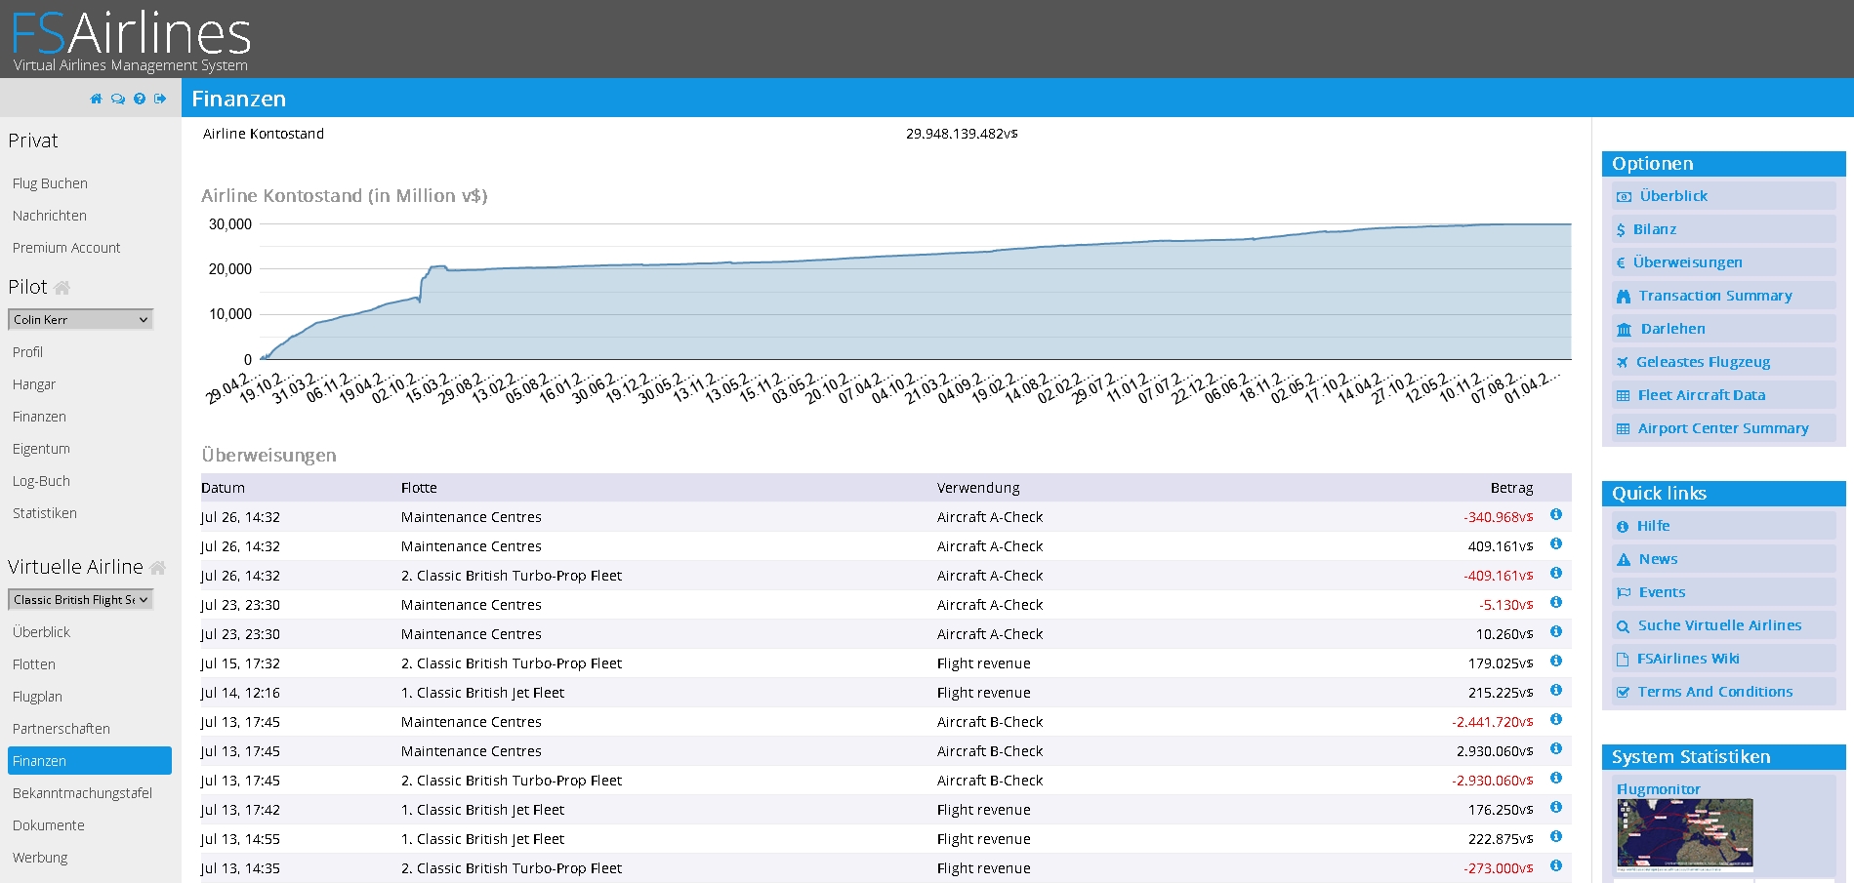1854x883 pixels.
Task: Click the help question mark icon
Action: (x=140, y=99)
